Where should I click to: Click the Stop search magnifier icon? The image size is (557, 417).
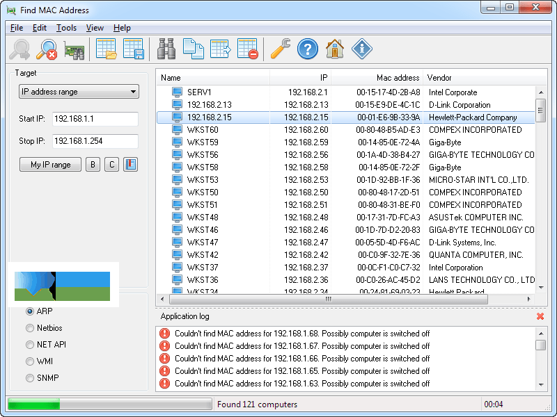[x=47, y=49]
